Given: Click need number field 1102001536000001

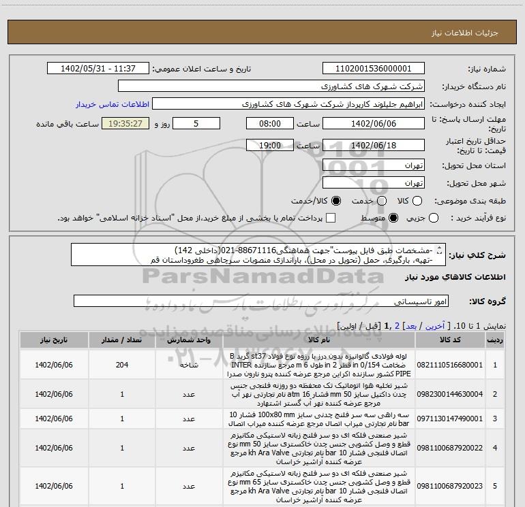Looking at the screenshot, I should pos(374,68).
